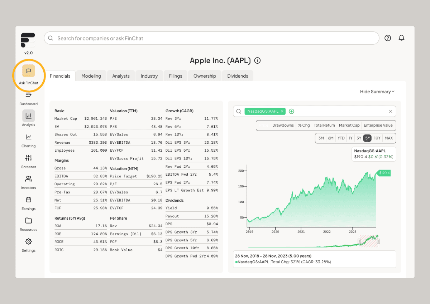
Task: Click the Market Cap value $2,961.24B
Action: (x=95, y=118)
